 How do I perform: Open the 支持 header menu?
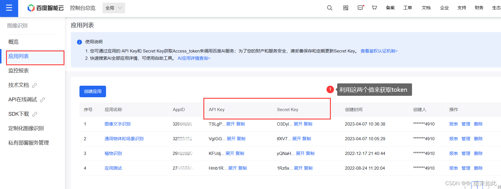tap(462, 8)
